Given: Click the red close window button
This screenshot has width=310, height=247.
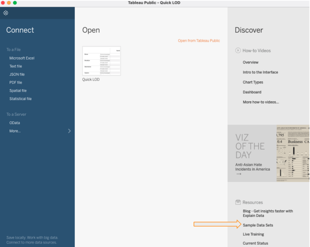Looking at the screenshot, I should click(3, 3).
